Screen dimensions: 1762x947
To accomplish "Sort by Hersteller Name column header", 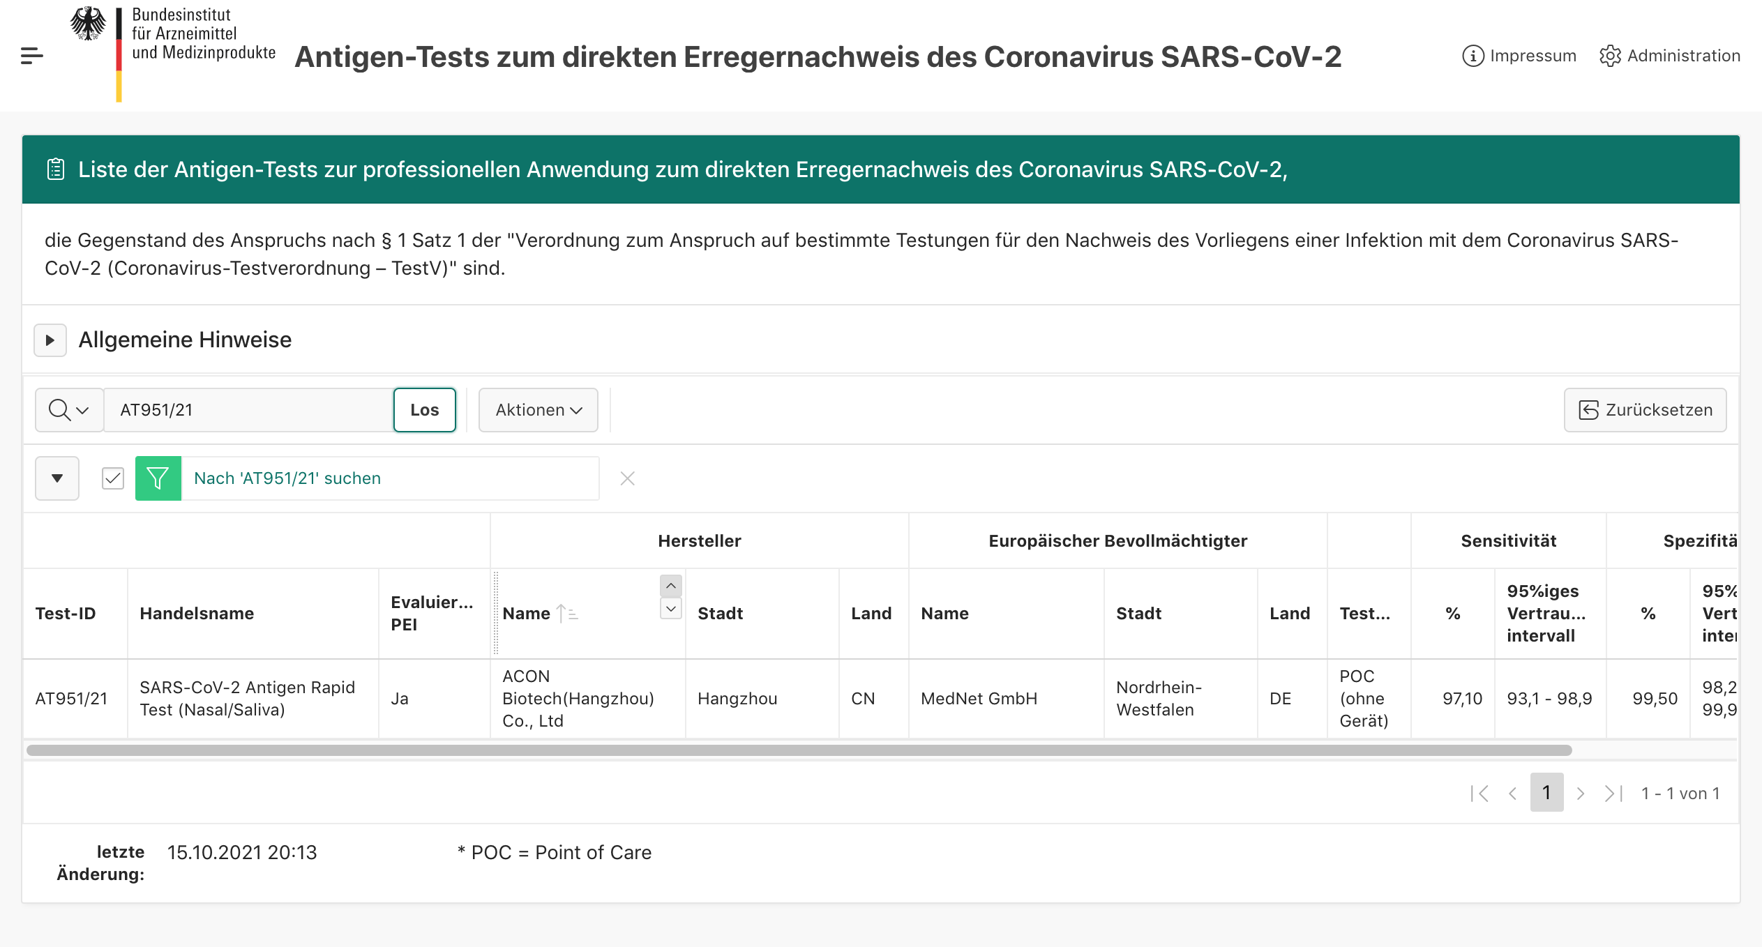I will click(x=527, y=614).
